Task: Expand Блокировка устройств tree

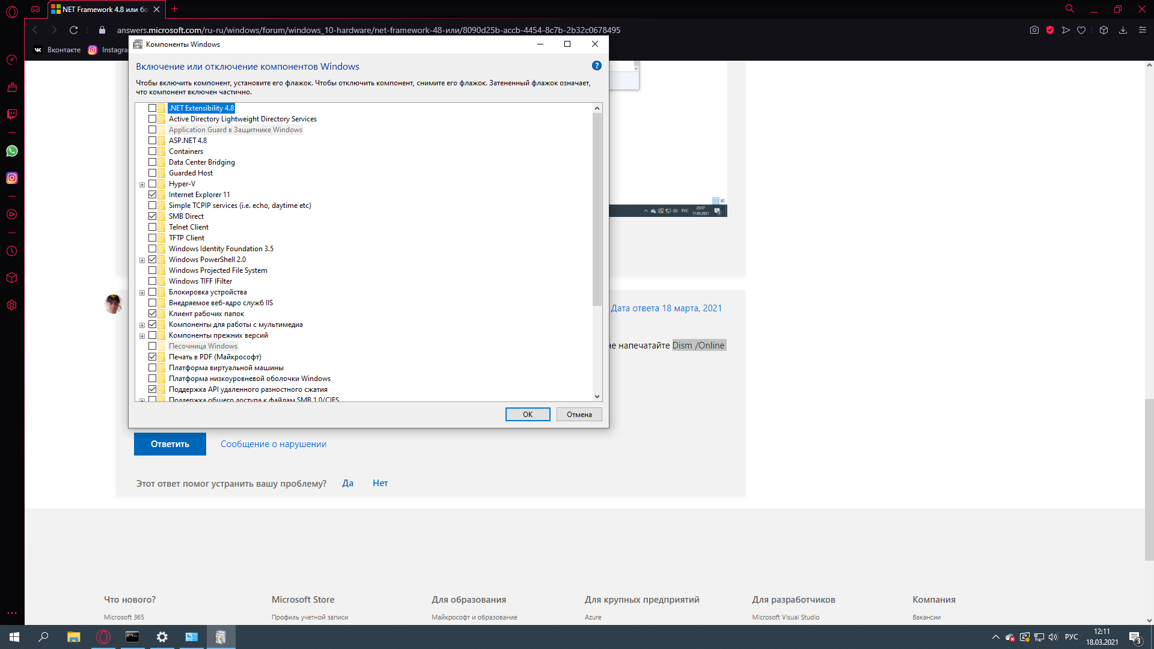Action: [x=141, y=291]
